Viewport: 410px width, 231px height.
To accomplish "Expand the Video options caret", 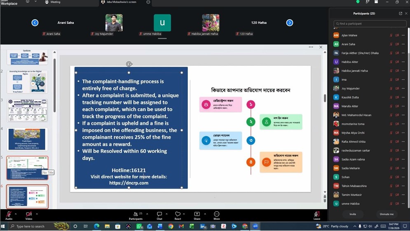I will click(37, 214).
